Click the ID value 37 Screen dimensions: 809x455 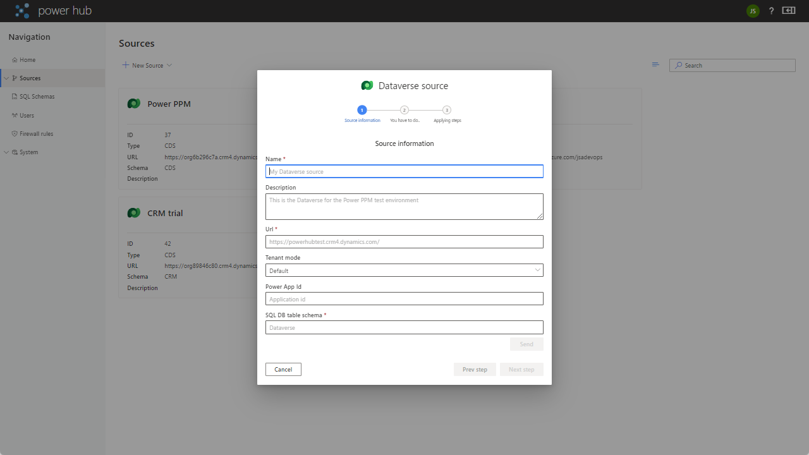click(x=168, y=135)
